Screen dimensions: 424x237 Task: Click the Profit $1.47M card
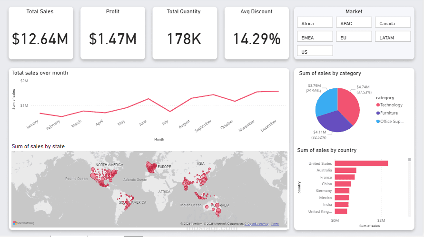pos(113,33)
